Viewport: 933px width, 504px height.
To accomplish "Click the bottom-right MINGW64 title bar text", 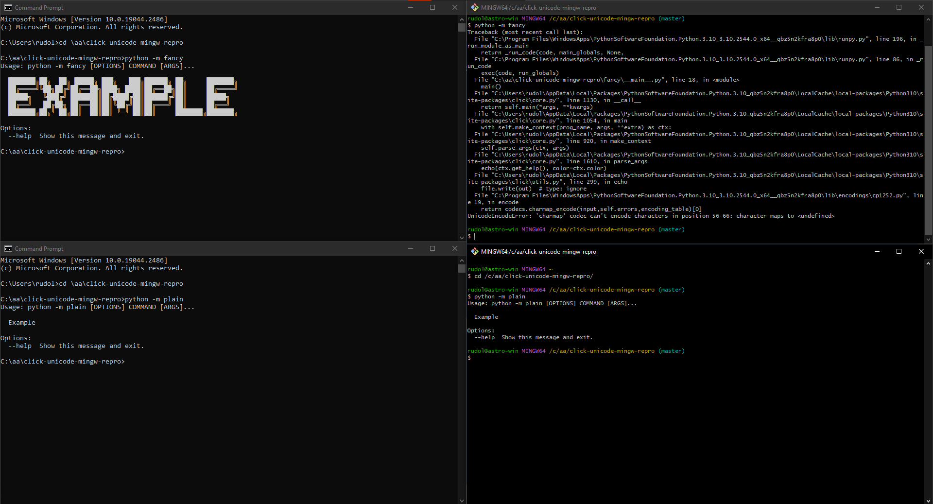I will 538,252.
